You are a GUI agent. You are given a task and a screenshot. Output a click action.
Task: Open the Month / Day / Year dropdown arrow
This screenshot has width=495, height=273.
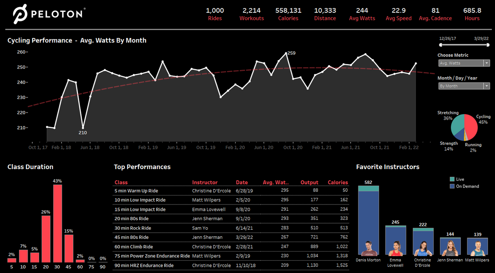click(487, 86)
